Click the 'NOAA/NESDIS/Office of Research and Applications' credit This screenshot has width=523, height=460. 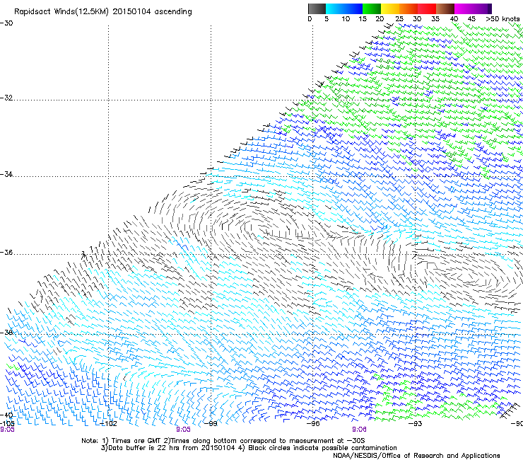tap(416, 455)
